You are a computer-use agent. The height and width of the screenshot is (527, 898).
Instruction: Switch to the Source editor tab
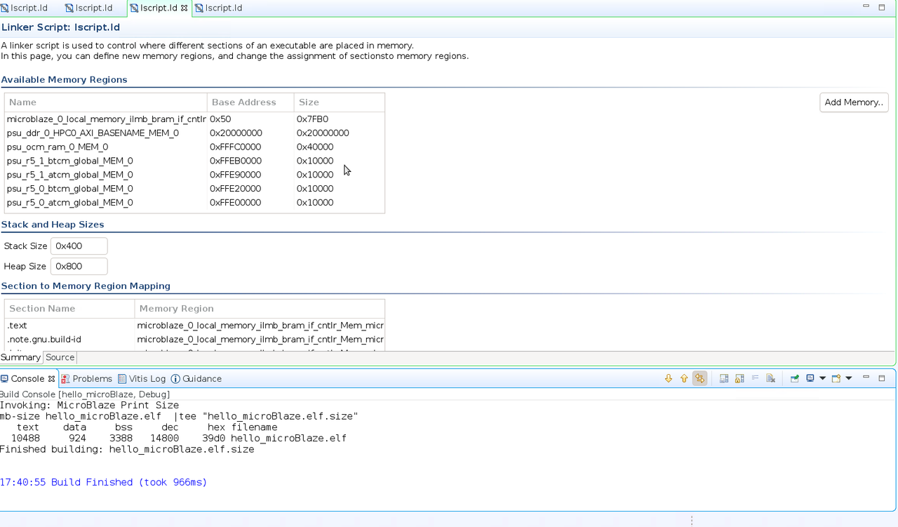point(60,357)
